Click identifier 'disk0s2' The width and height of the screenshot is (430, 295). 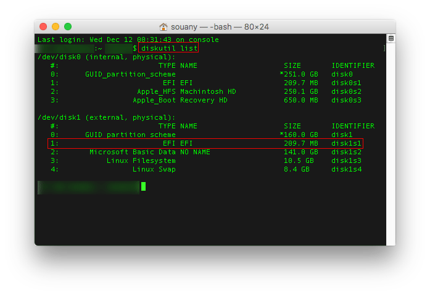346,91
